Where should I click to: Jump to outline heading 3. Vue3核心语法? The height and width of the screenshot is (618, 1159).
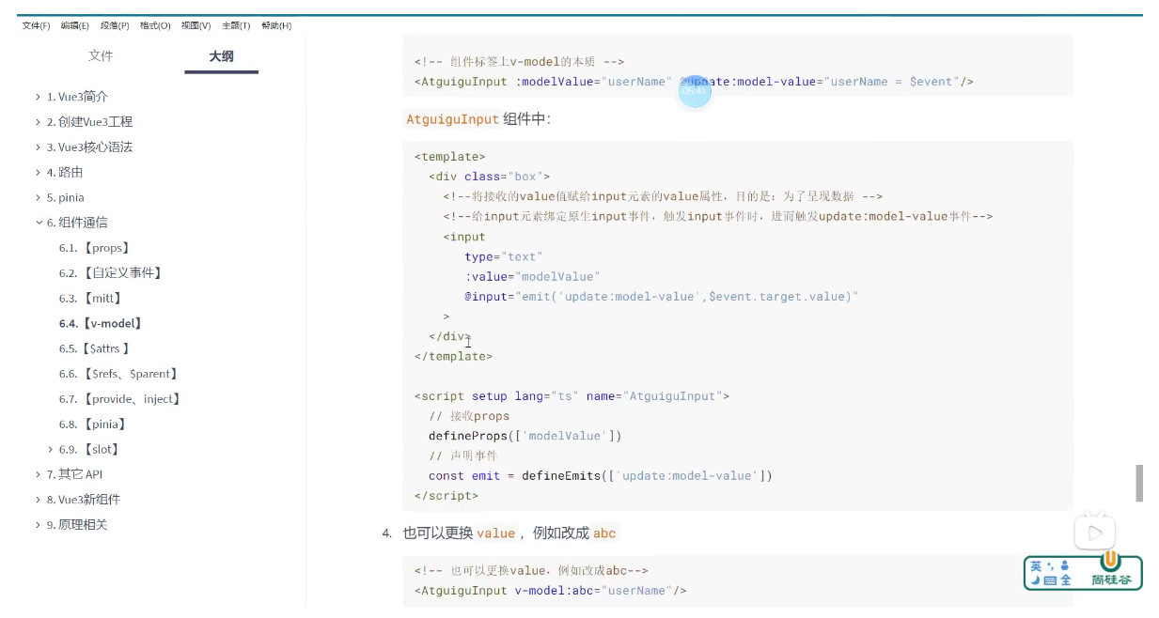pyautogui.click(x=89, y=147)
